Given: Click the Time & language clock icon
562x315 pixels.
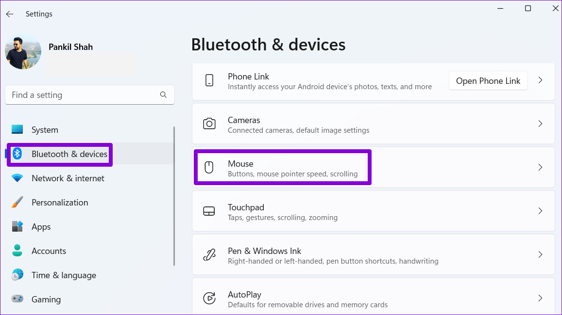Looking at the screenshot, I should coord(17,275).
